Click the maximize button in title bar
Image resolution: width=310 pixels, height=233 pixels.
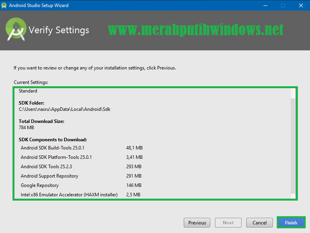283,5
